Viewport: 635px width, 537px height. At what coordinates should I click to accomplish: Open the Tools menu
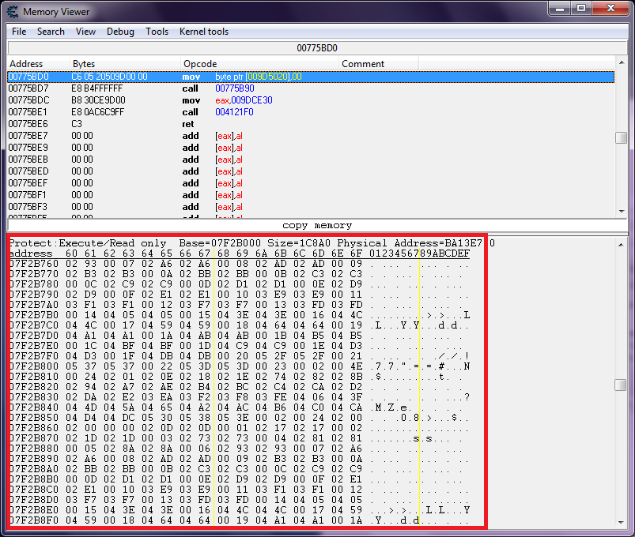coord(157,32)
